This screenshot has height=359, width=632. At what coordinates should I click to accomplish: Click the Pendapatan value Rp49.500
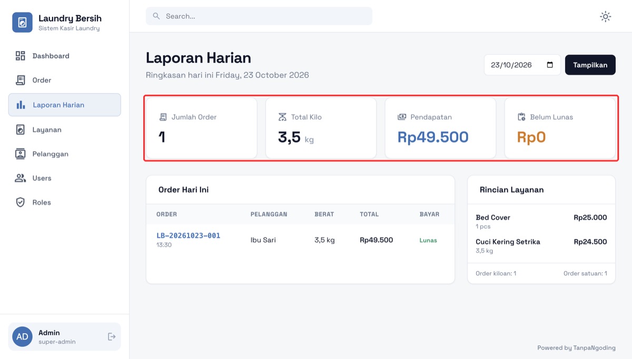tap(433, 137)
